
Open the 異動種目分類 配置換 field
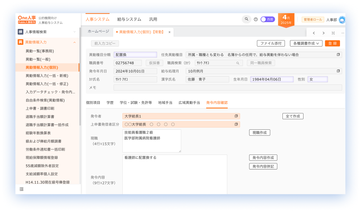pyautogui.click(x=135, y=55)
